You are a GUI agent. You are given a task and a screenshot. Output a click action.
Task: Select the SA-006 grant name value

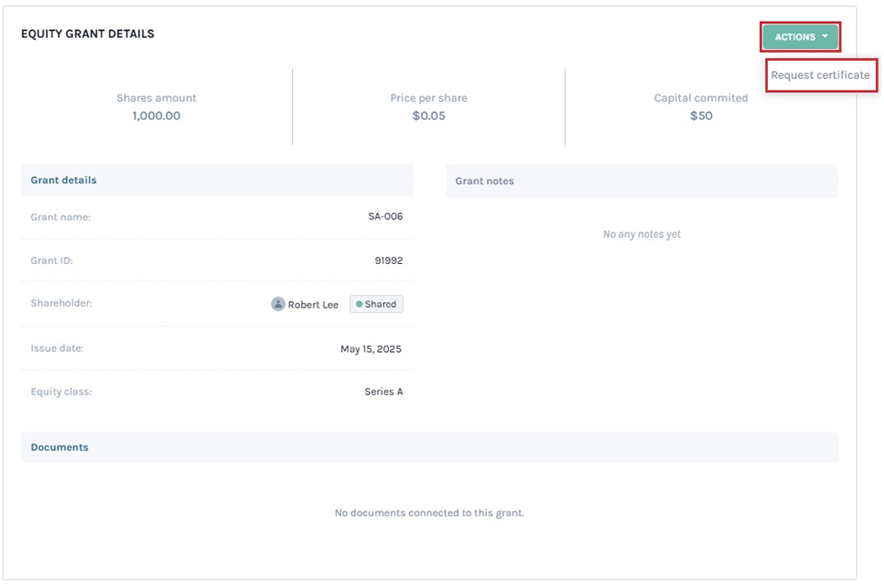(385, 217)
